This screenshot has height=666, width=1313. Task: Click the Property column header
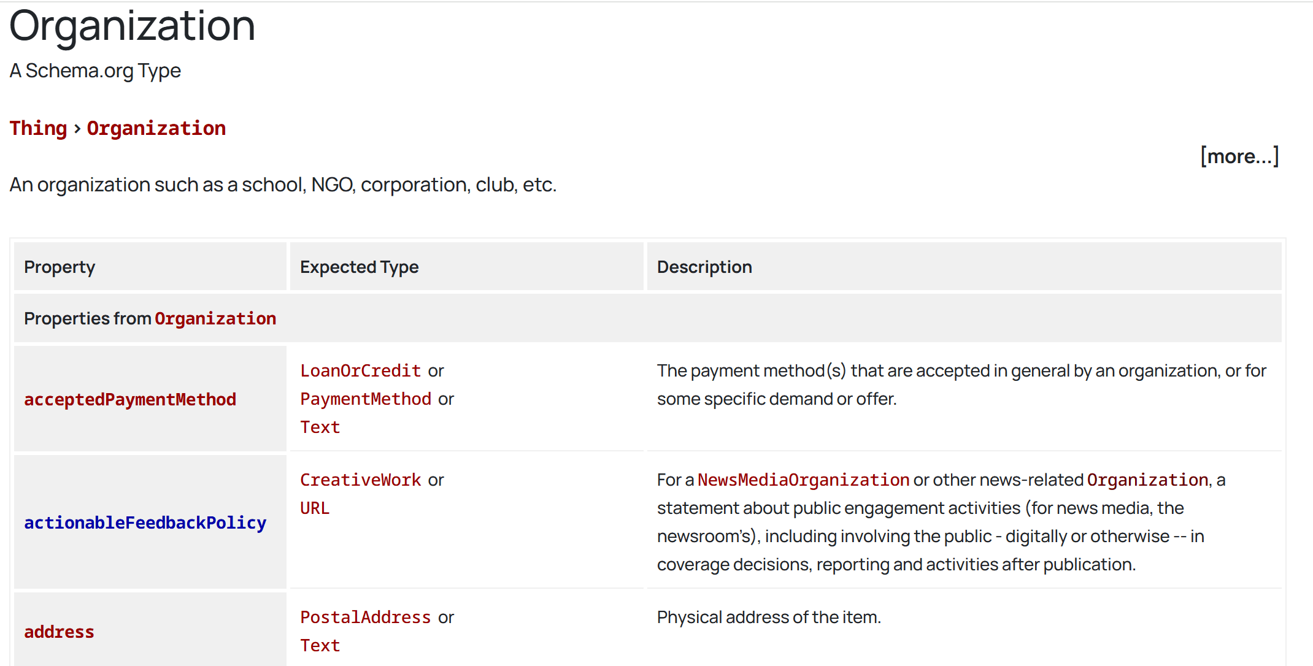[x=60, y=267]
